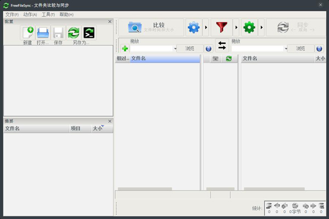Sort 摘要 panel by 大小 column
Image resolution: width=329 pixels, height=219 pixels.
(x=102, y=129)
